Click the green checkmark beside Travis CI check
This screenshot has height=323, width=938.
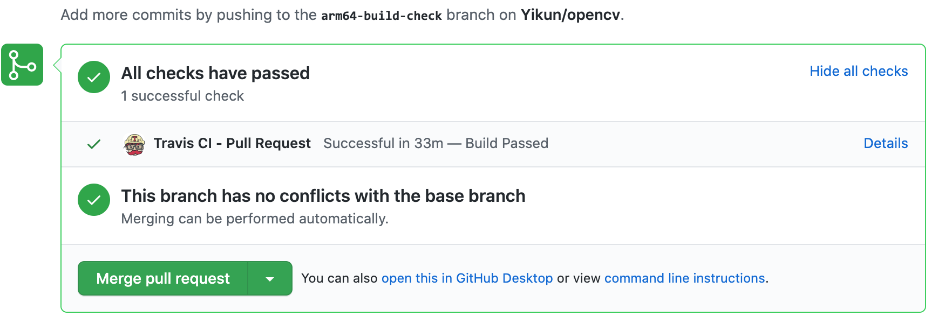click(94, 143)
